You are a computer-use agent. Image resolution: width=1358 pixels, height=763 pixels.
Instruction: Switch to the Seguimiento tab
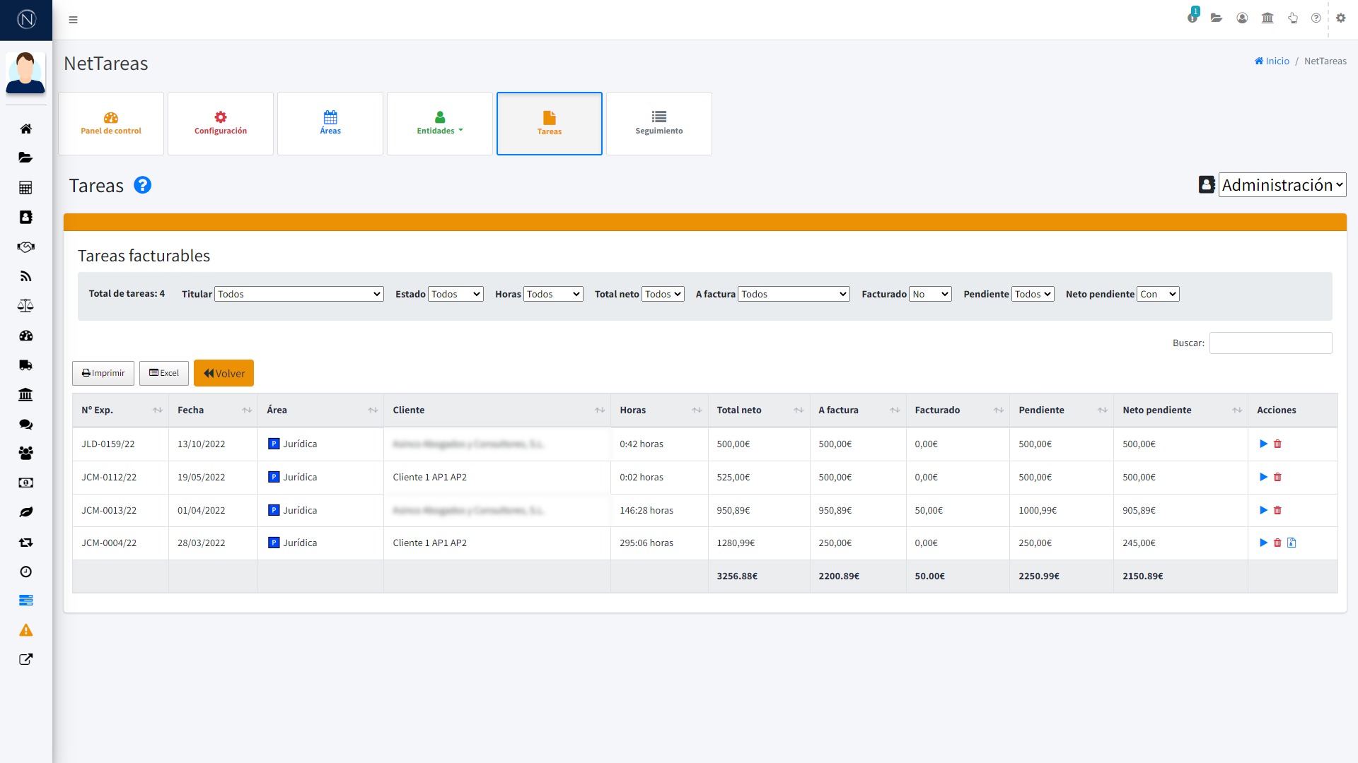click(658, 124)
